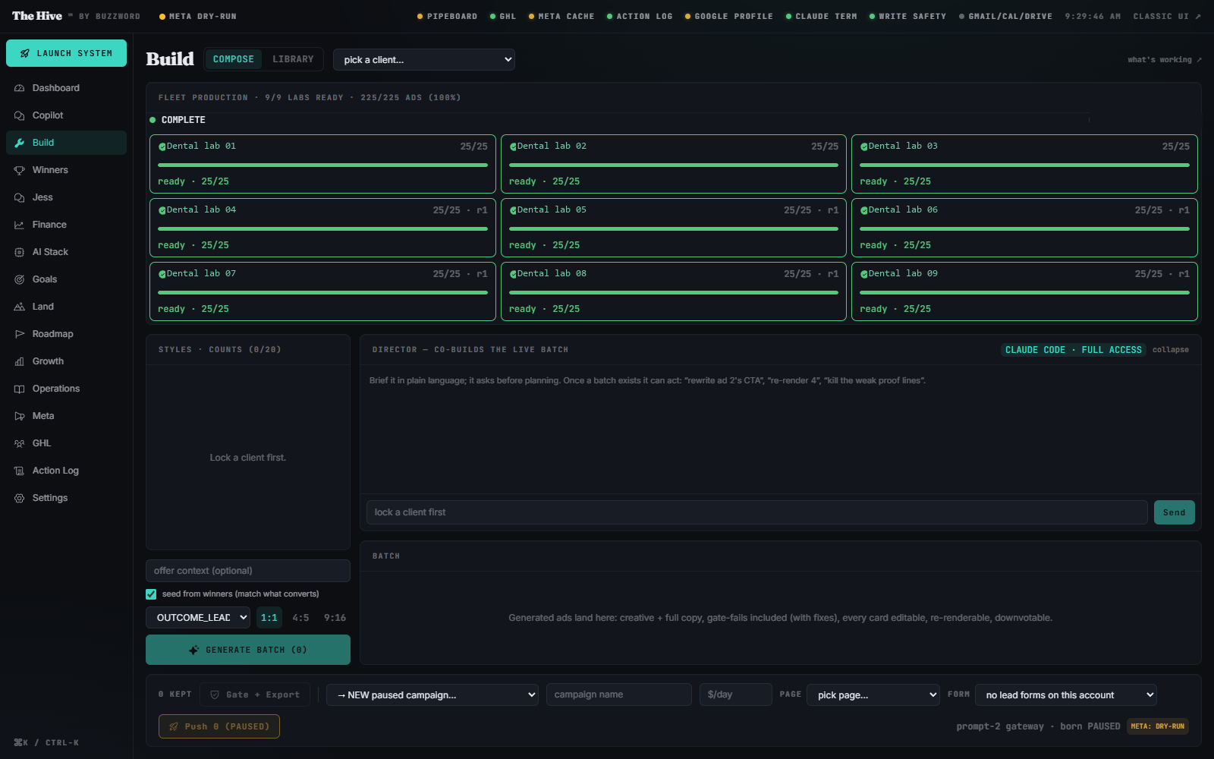
Task: Open the Settings gear icon
Action: pos(20,498)
